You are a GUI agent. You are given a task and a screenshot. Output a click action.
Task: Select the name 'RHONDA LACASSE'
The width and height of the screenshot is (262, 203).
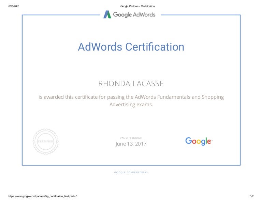coord(131,83)
